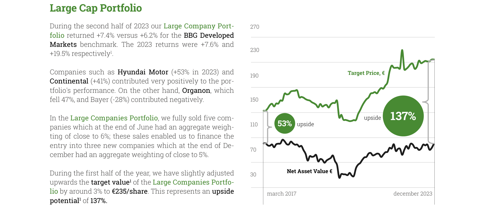
Task: Select the Net Asset Value € label
Action: tap(309, 171)
